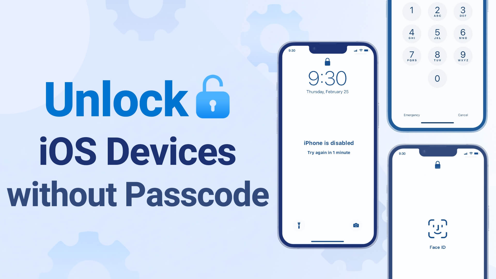The image size is (496, 279).
Task: Click the home bar indicator on lock screen
Action: (328, 241)
